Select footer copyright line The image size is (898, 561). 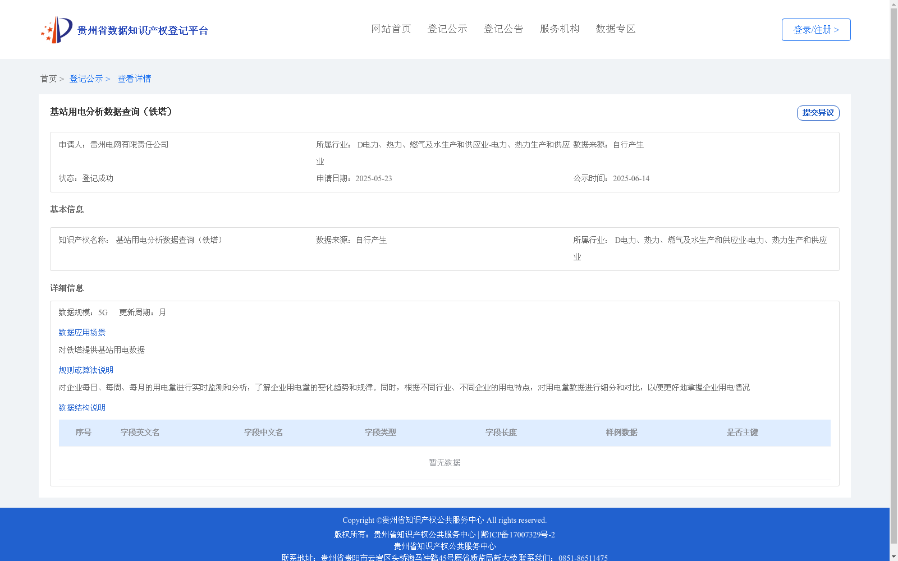(445, 520)
